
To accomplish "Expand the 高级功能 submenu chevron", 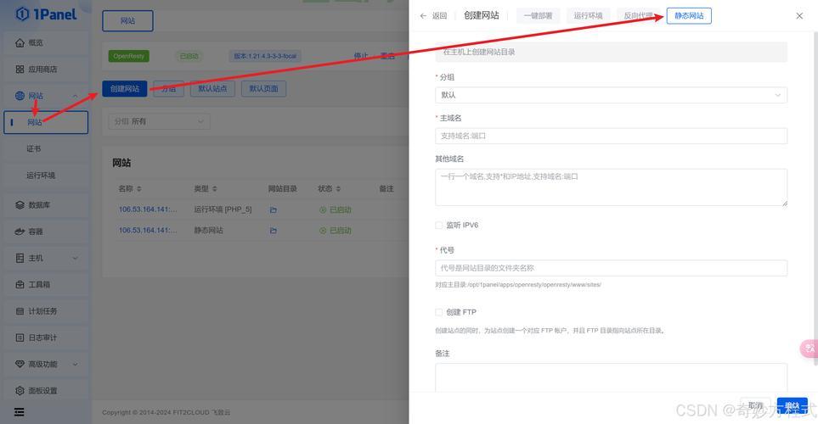I will (75, 364).
